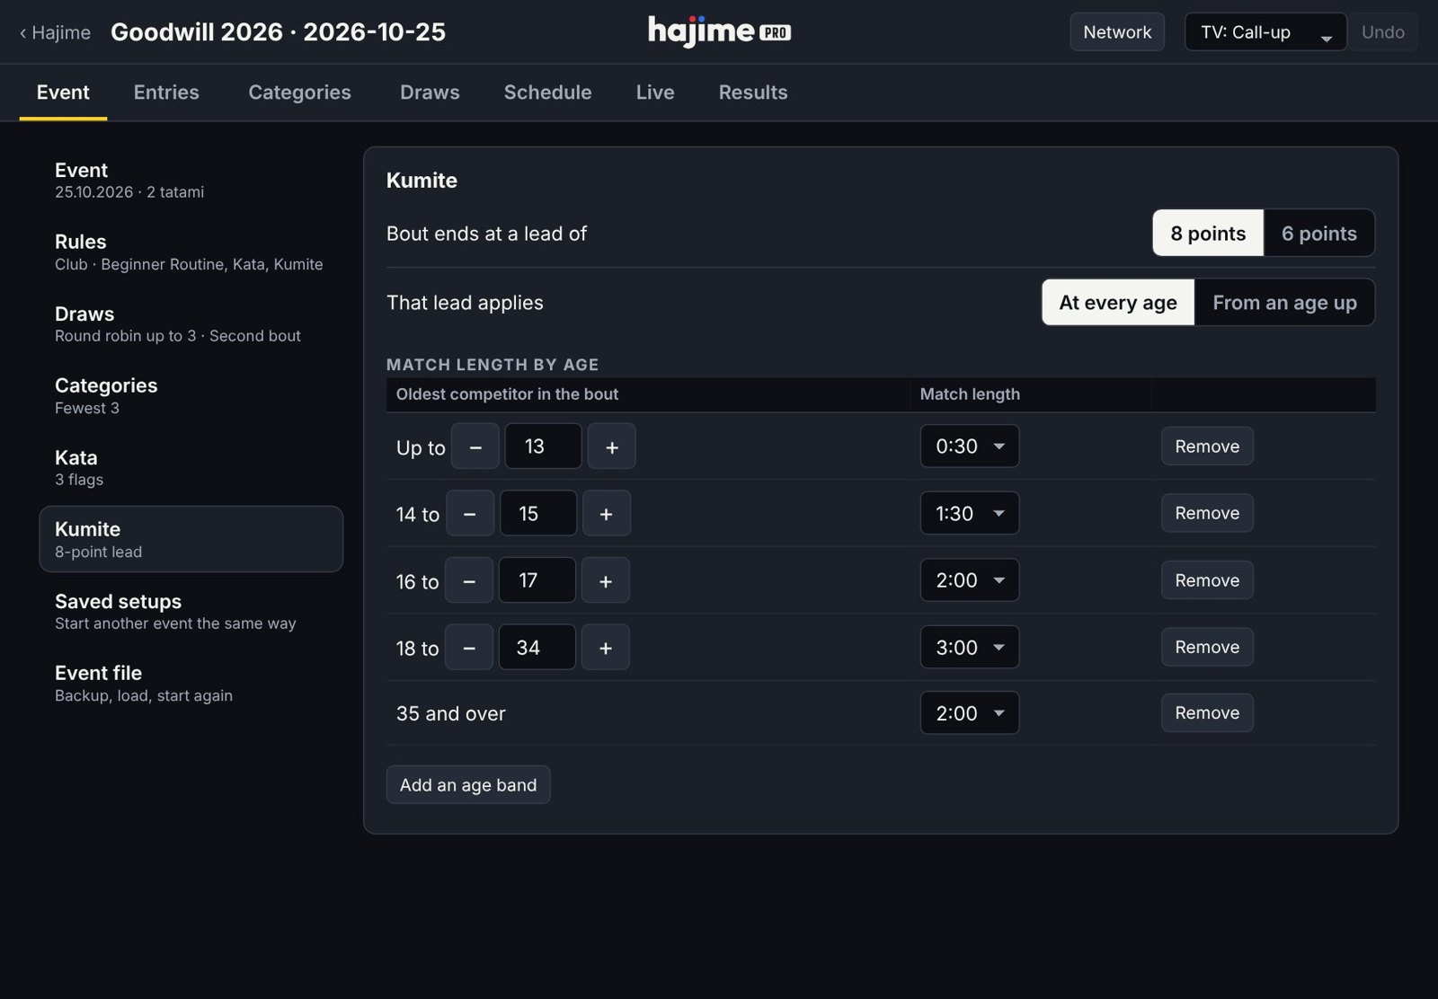Viewport: 1438px width, 999px height.
Task: Open the 0:30 match length dropdown
Action: click(x=970, y=446)
